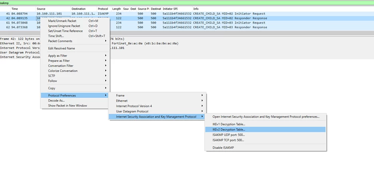
Task: Open Conversation Filter submenu
Action: (x=75, y=66)
